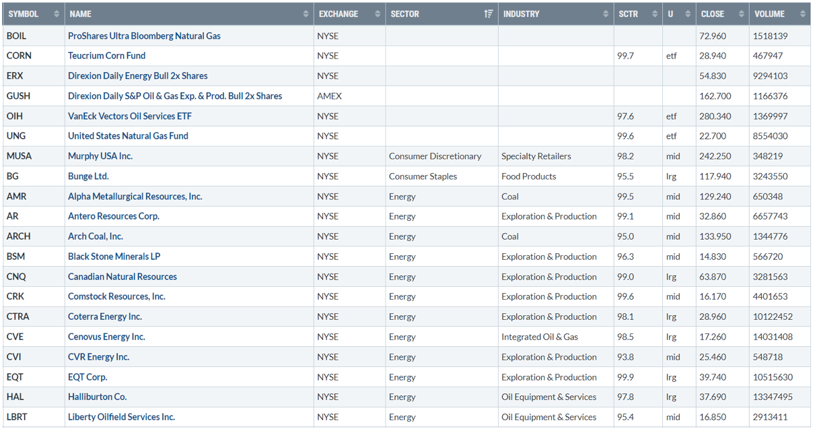Open the Black Stone Minerals LP link
The image size is (813, 431).
tap(114, 257)
